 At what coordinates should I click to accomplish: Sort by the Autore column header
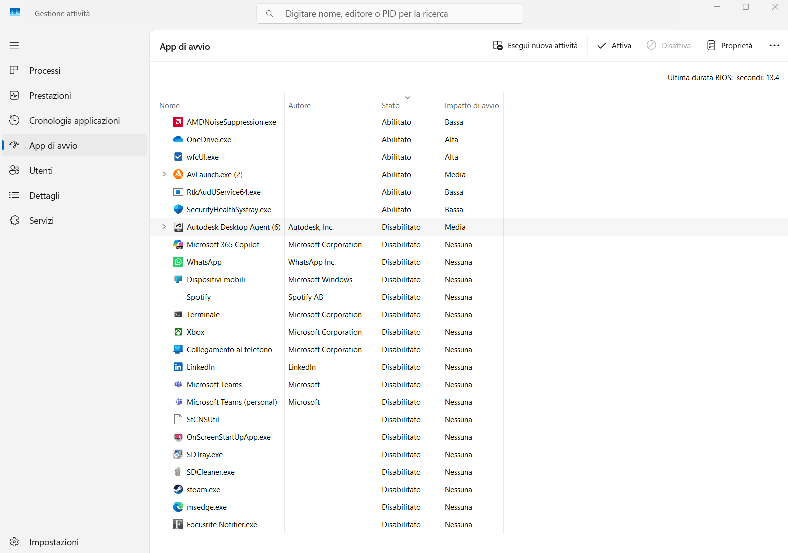[x=331, y=103]
